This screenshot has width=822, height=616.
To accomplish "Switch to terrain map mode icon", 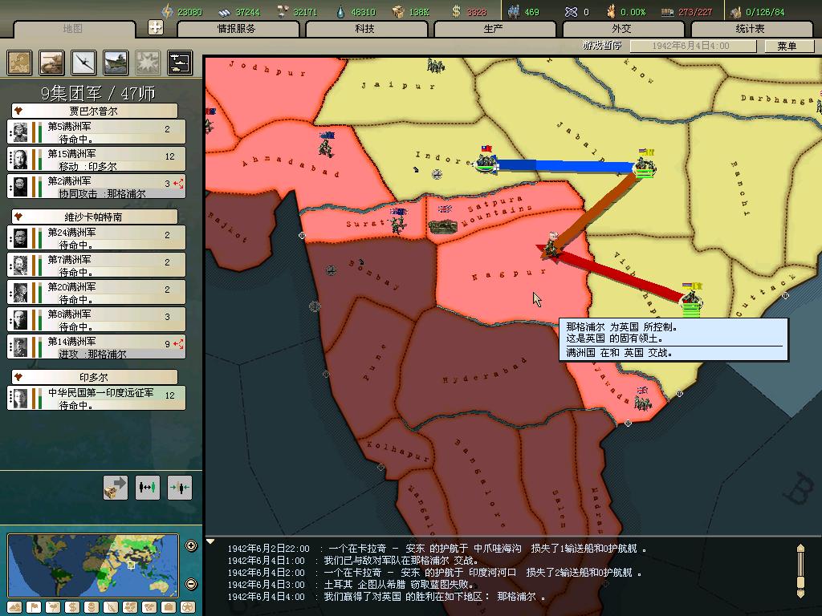I will point(15,607).
